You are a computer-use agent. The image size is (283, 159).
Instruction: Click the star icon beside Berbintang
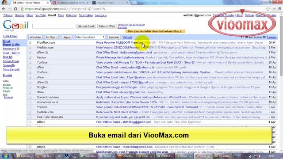(18, 49)
